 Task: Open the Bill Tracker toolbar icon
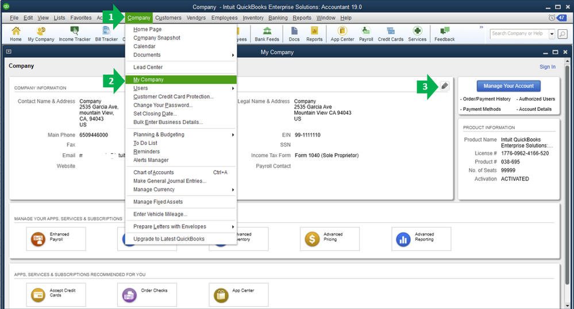(106, 34)
